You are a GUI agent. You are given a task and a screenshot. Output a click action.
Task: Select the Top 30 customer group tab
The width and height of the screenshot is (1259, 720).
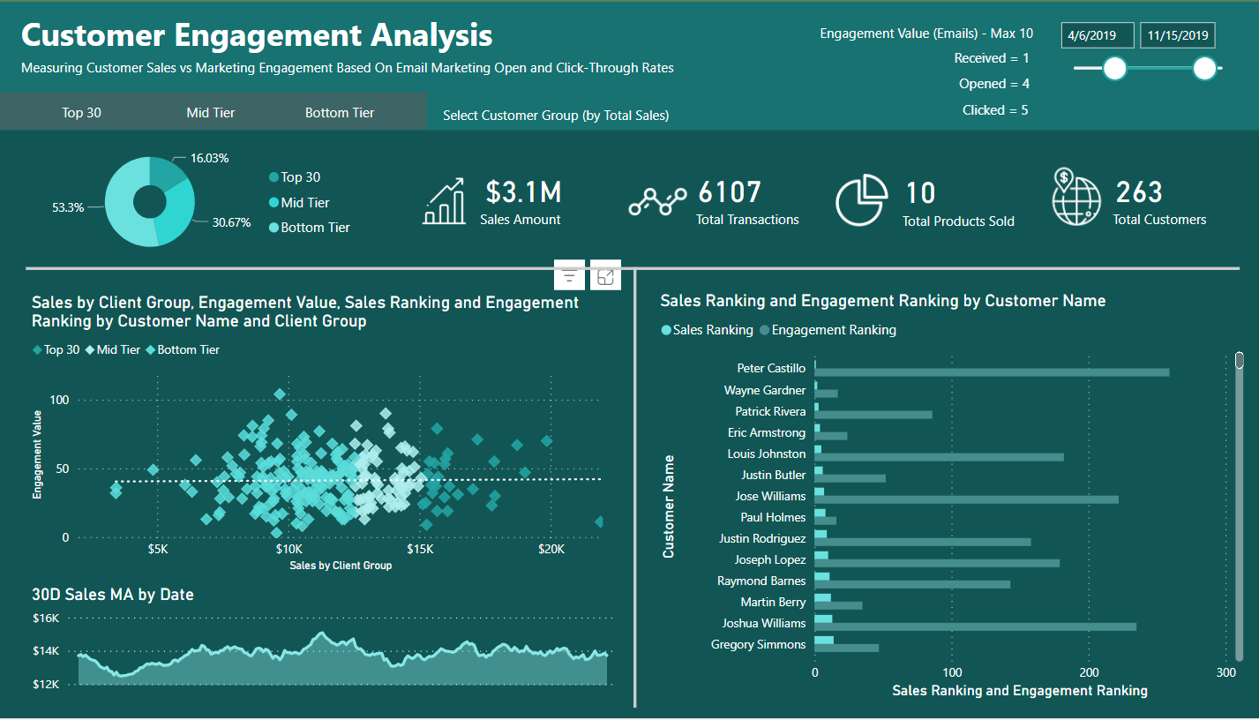click(81, 112)
